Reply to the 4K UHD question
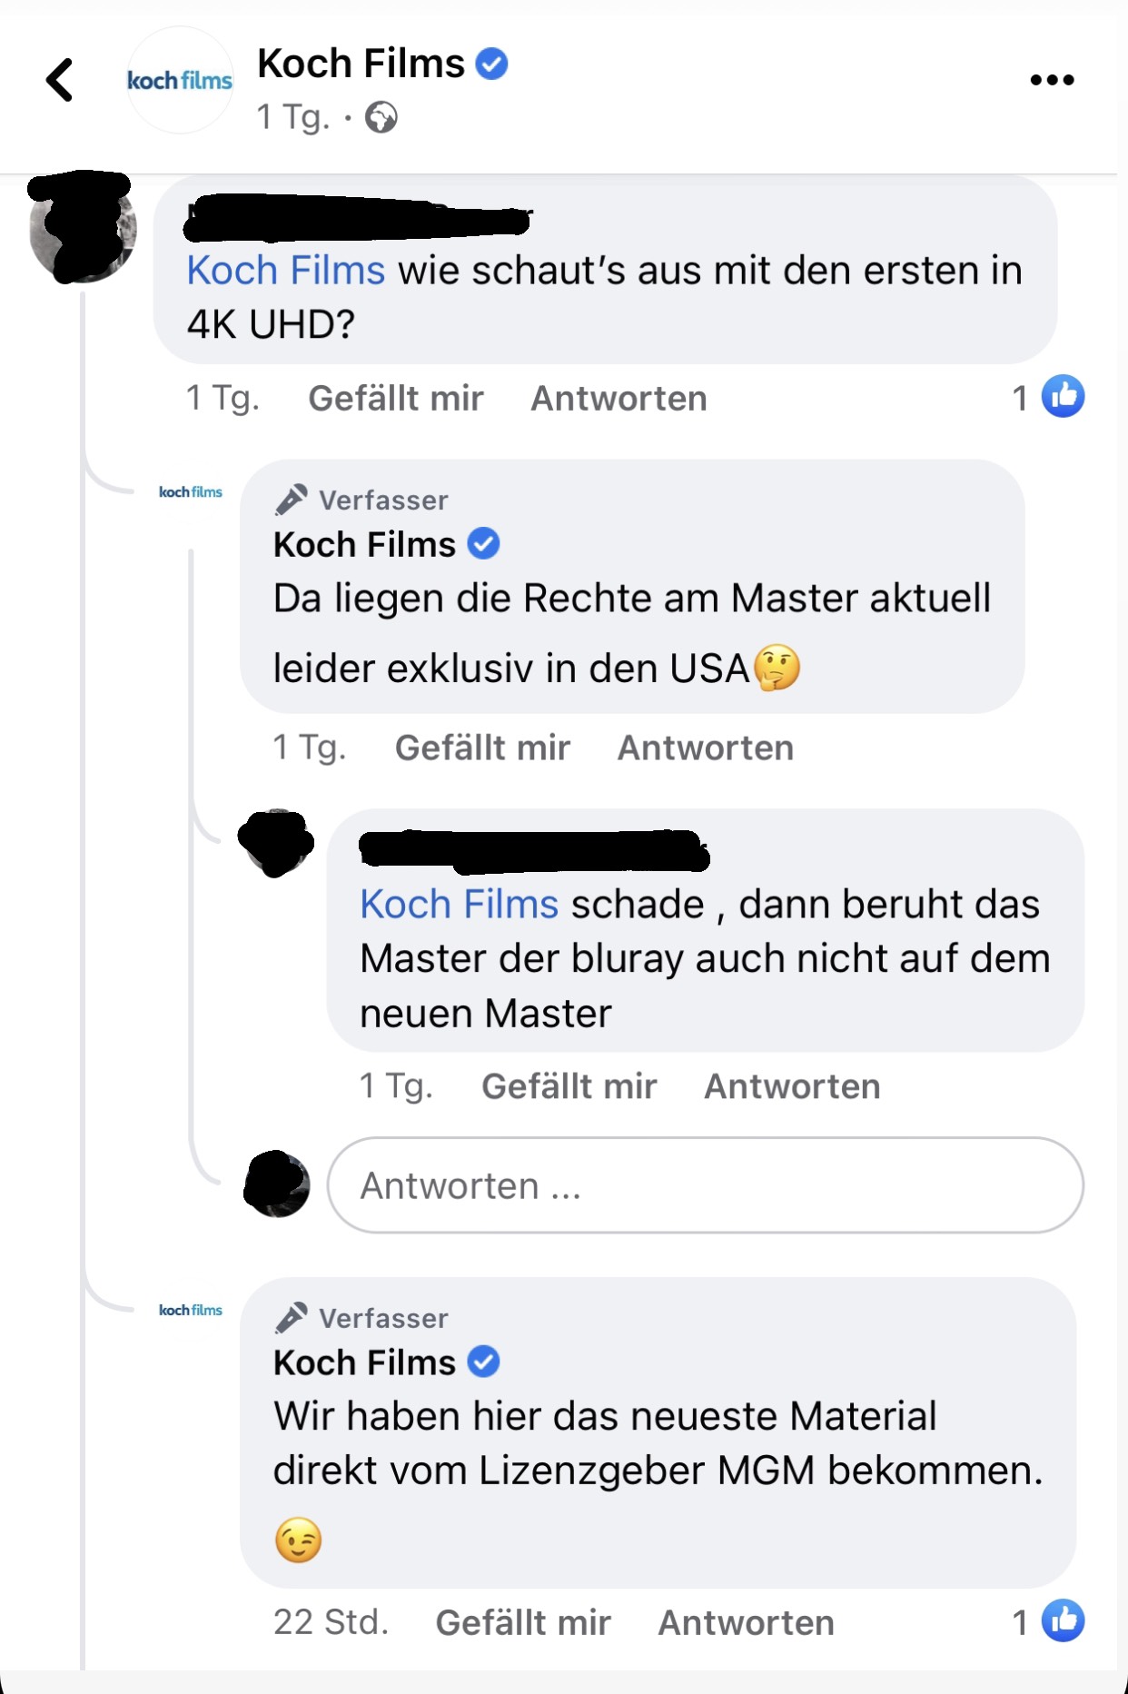 pos(618,398)
